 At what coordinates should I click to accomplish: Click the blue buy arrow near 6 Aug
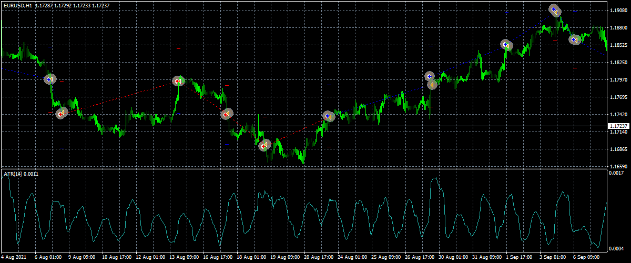(x=50, y=79)
